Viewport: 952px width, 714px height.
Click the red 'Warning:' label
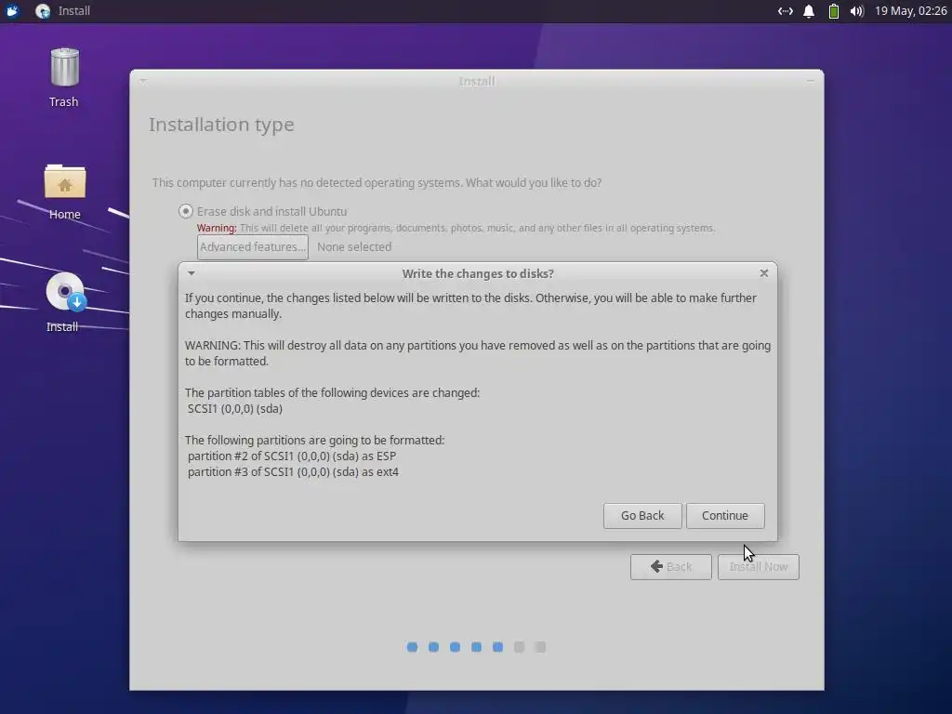click(217, 229)
